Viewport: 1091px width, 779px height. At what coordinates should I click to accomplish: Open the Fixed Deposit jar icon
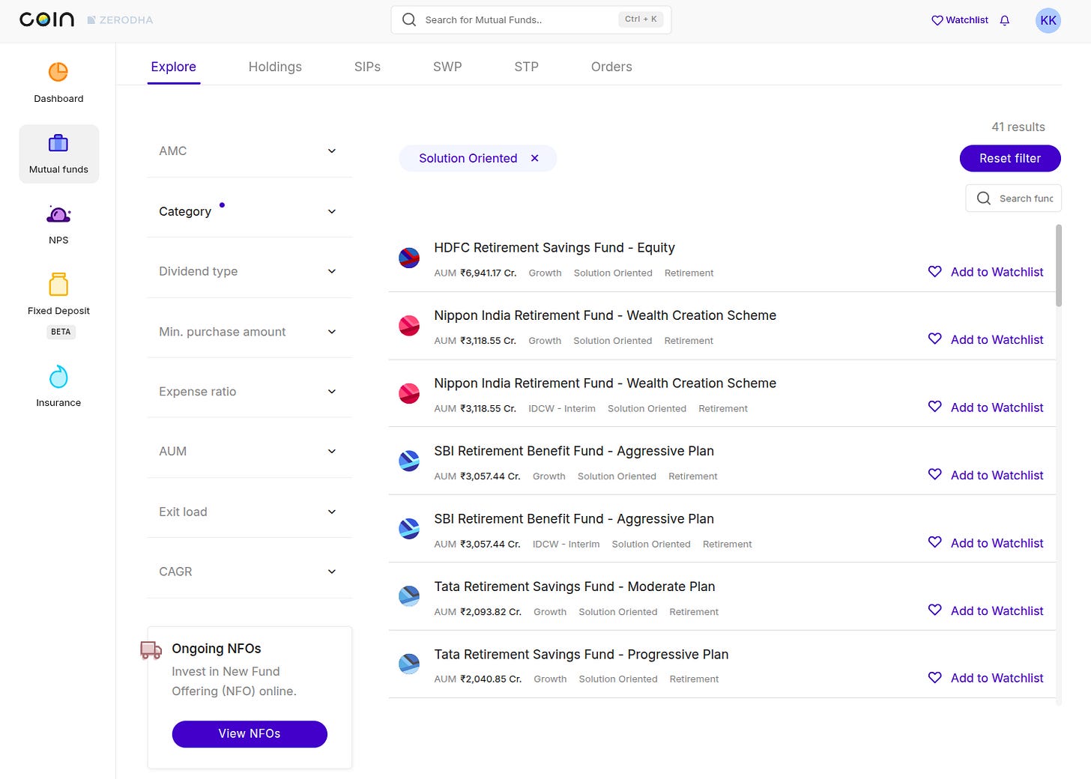[58, 284]
